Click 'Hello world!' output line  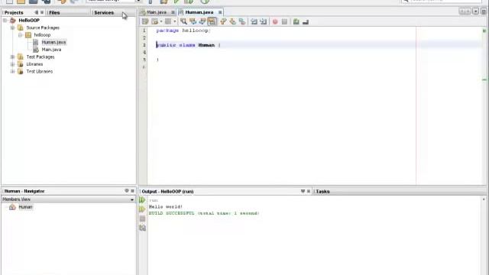tap(166, 207)
